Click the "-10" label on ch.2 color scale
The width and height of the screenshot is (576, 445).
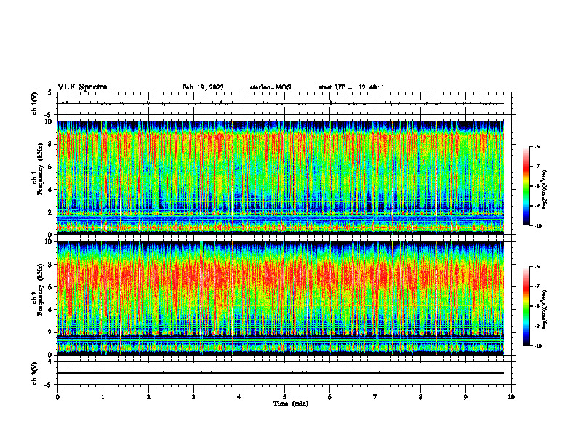click(x=537, y=346)
